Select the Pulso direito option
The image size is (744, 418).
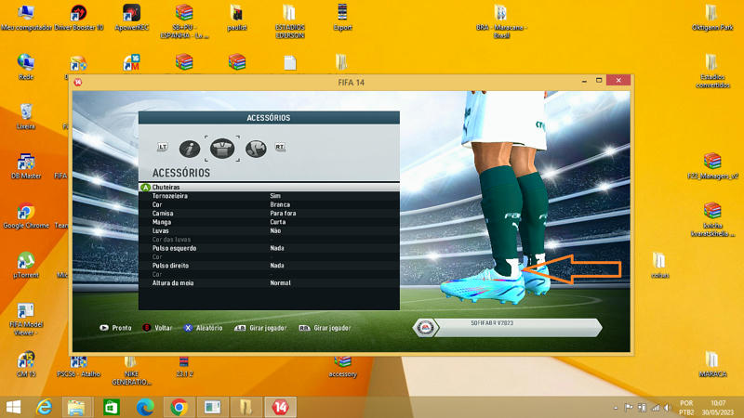(269, 266)
